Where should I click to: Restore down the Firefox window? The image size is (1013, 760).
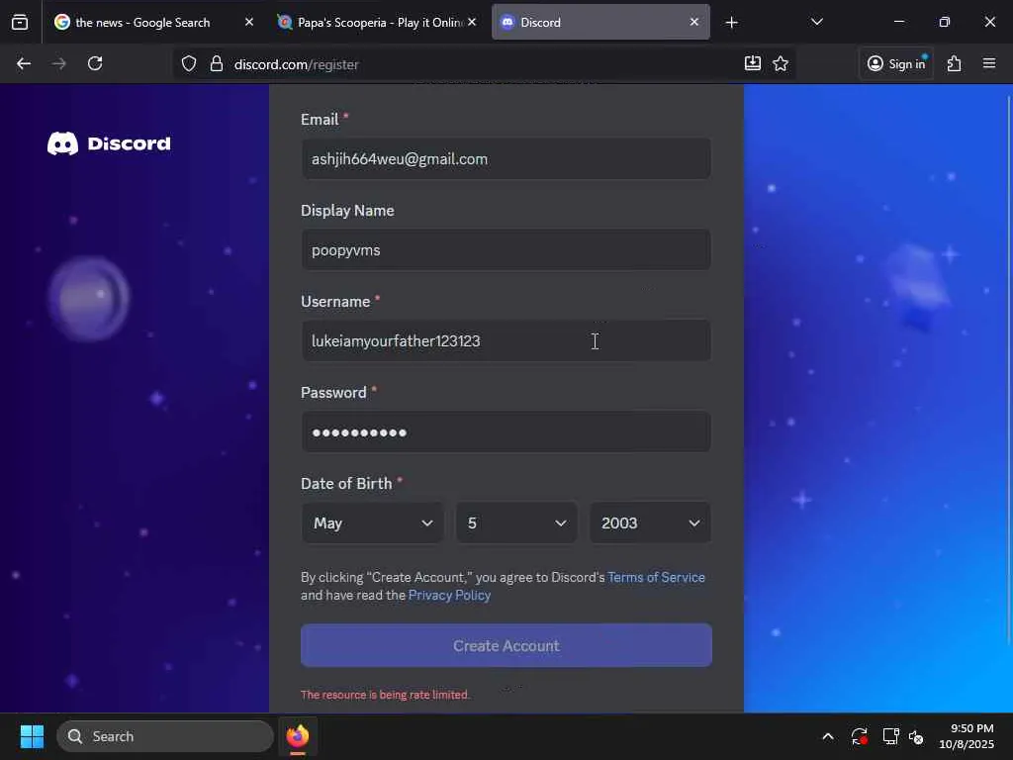tap(945, 22)
